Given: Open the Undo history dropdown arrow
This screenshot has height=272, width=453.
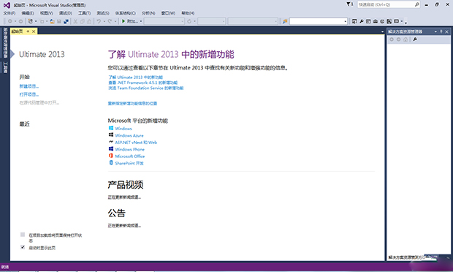Looking at the screenshot, I should coord(104,21).
